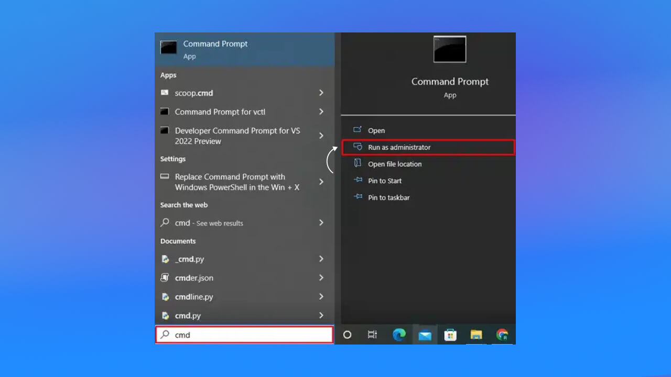Expand the _cmd.py result chevron
This screenshot has height=377, width=671.
click(x=321, y=259)
